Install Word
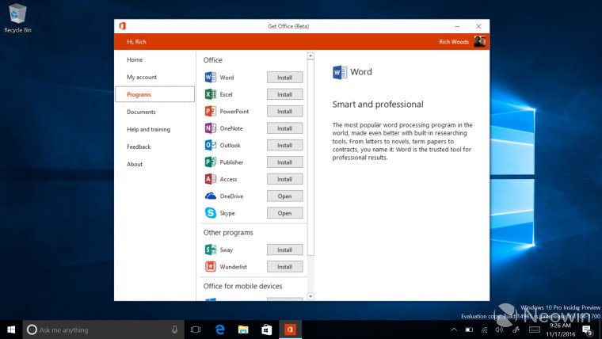 (285, 77)
